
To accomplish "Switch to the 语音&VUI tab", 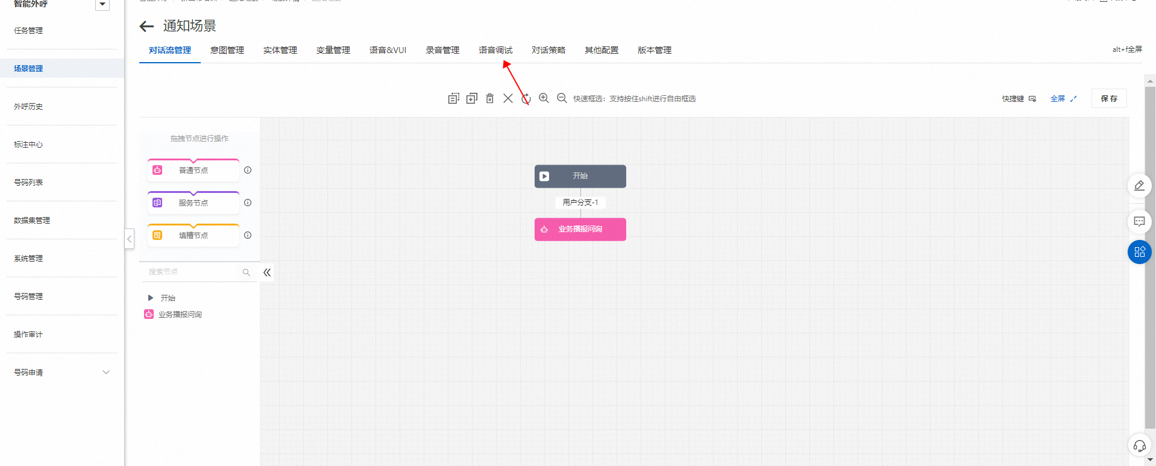I will (388, 50).
